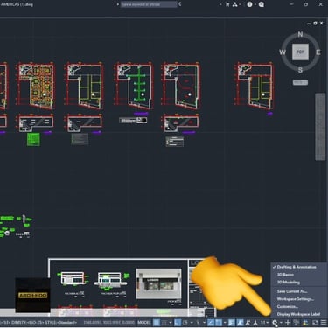The height and width of the screenshot is (328, 328).
Task: Toggle the drawing grid display in status bar
Action: [x=157, y=323]
